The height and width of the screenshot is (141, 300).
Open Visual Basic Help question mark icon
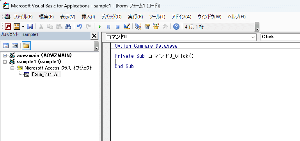pos(176,27)
